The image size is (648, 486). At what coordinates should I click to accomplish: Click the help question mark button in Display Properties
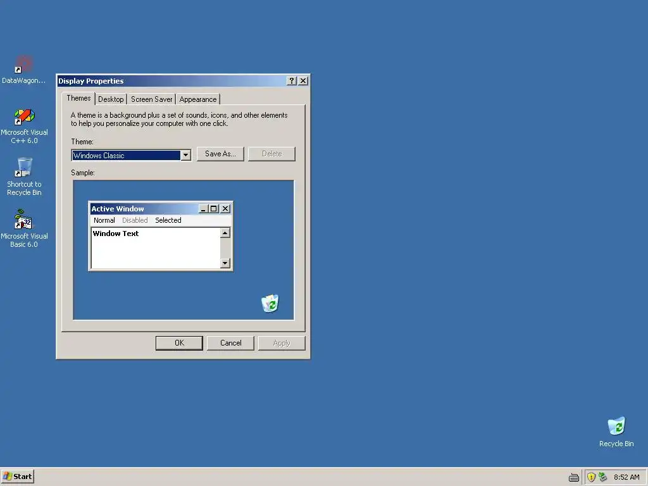click(x=291, y=80)
